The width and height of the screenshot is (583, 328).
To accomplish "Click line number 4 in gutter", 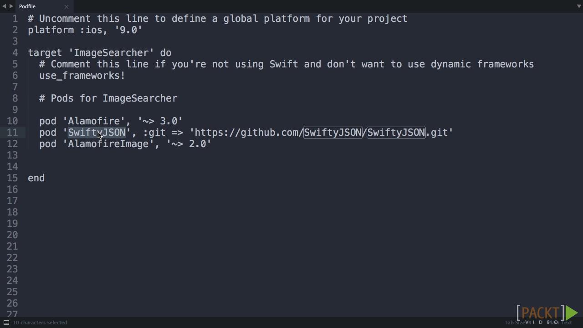I will point(15,53).
